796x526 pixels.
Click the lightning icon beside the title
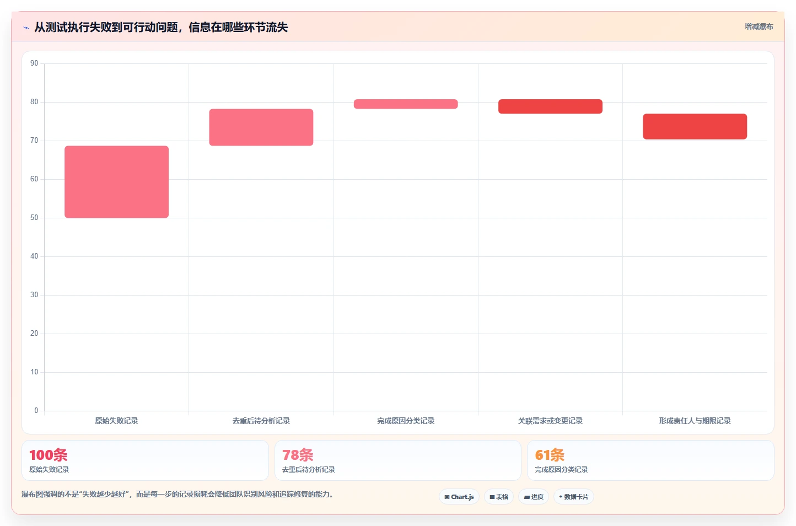(26, 28)
